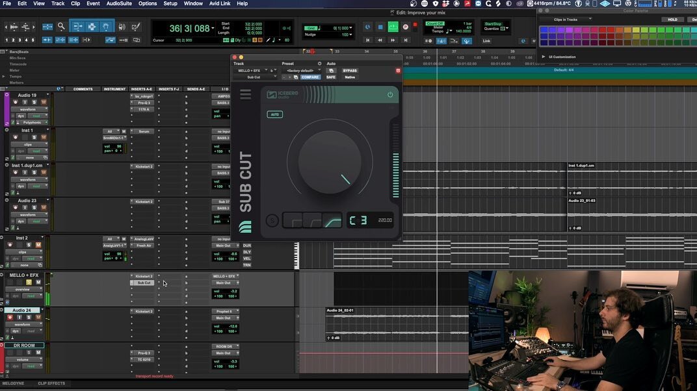Click the Audio 24_02-01 clip
This screenshot has height=391, width=697.
pos(397,325)
